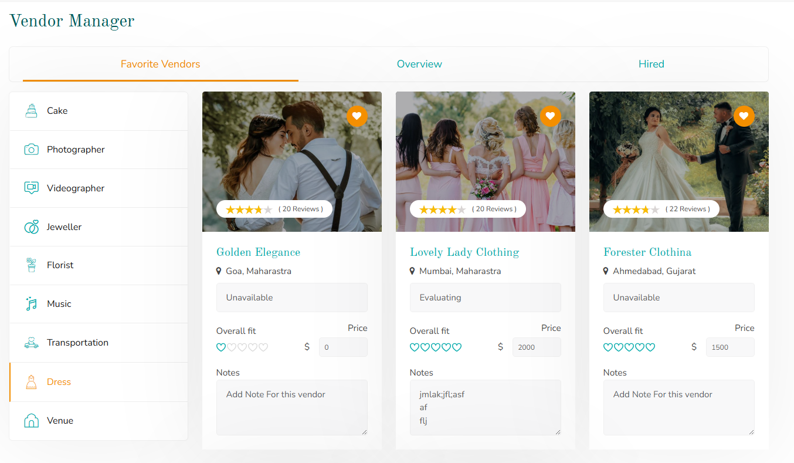This screenshot has width=794, height=463.
Task: Click the Music notes icon
Action: [31, 304]
